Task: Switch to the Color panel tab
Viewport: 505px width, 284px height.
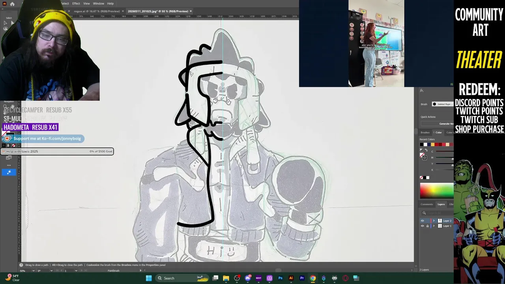Action: (x=438, y=133)
